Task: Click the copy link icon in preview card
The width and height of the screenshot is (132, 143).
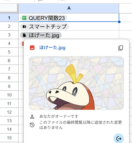Action: point(121,48)
